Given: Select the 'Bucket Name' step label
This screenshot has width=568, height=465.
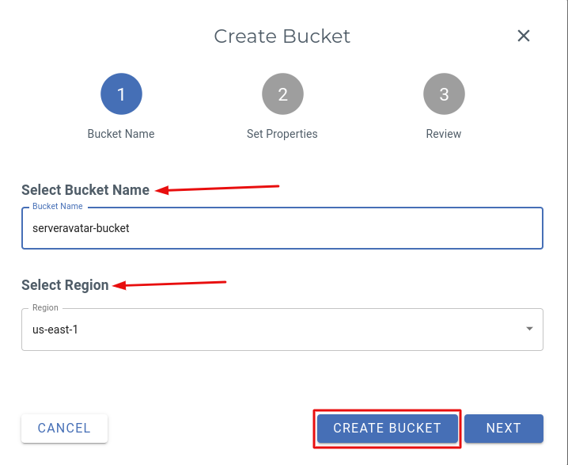Looking at the screenshot, I should 121,134.
